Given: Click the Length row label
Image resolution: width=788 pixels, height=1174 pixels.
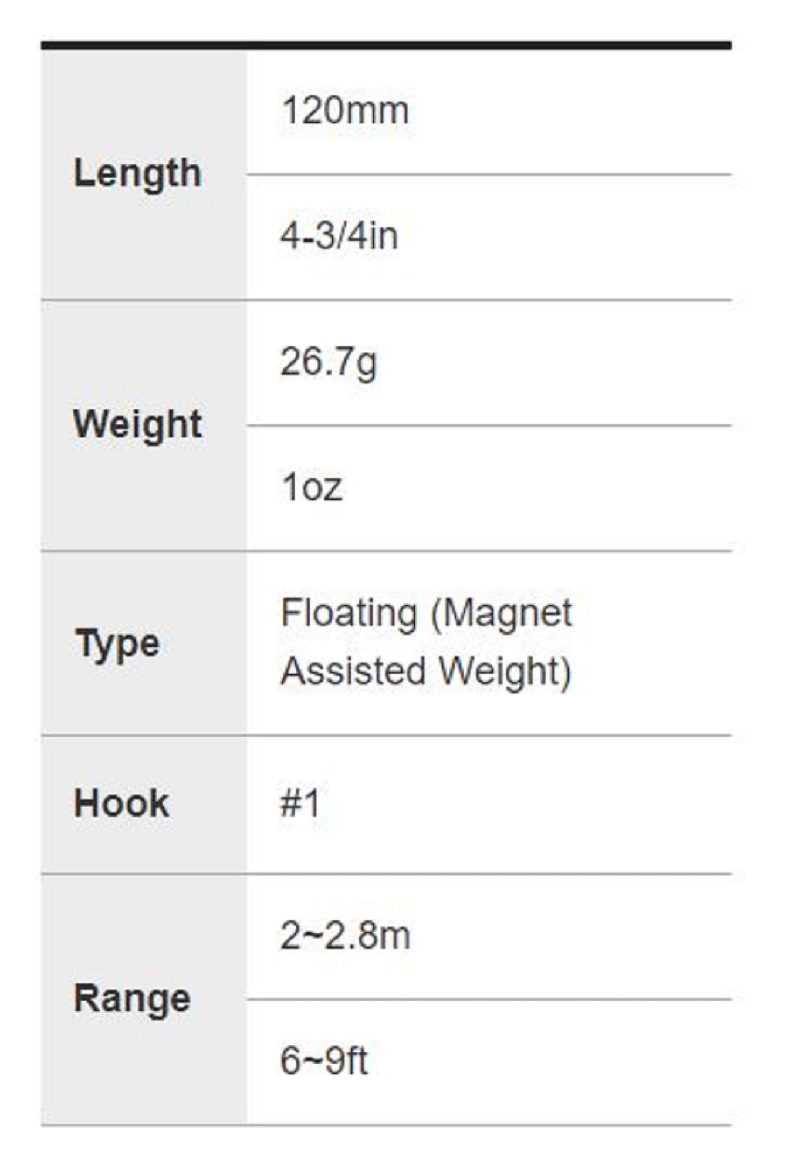Looking at the screenshot, I should tap(137, 174).
